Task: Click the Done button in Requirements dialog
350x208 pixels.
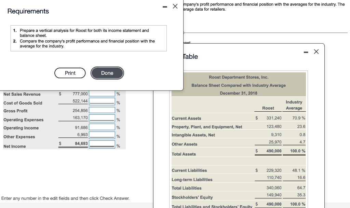Action: pos(107,73)
